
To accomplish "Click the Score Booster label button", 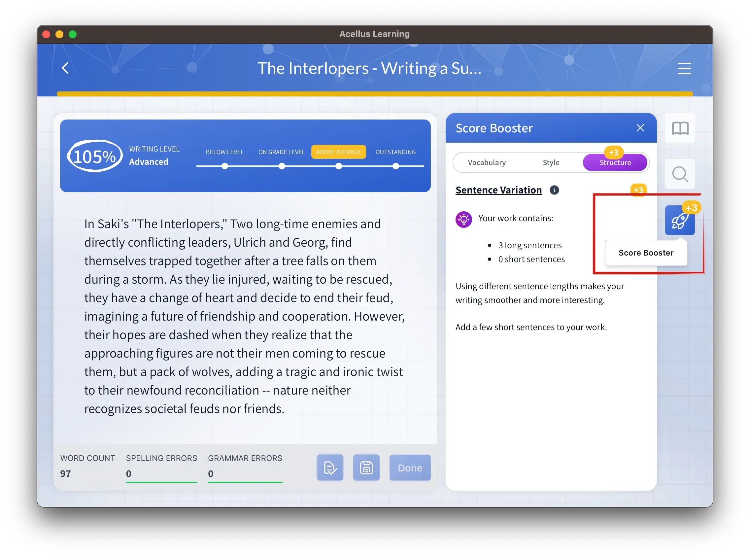I will click(x=646, y=252).
